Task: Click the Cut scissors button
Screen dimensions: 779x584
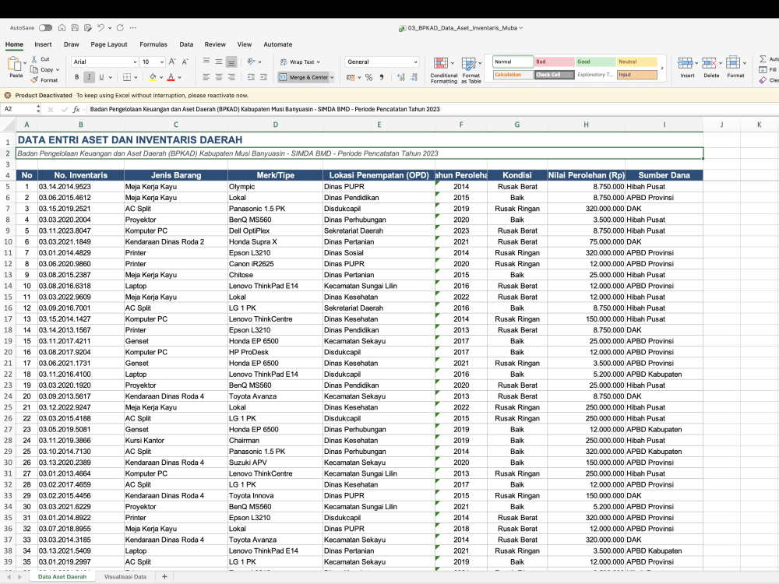Action: 41,59
